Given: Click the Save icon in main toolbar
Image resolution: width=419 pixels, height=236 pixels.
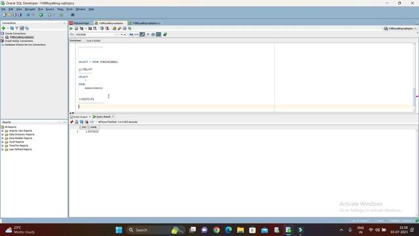Looking at the screenshot, I should (14, 15).
